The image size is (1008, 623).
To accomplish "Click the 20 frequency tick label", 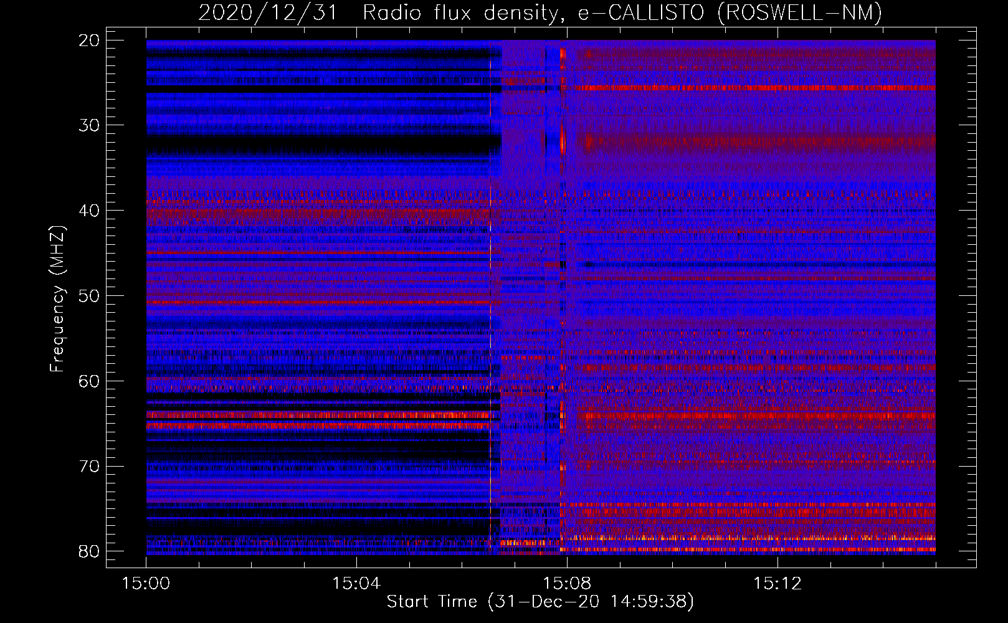I will coord(90,40).
